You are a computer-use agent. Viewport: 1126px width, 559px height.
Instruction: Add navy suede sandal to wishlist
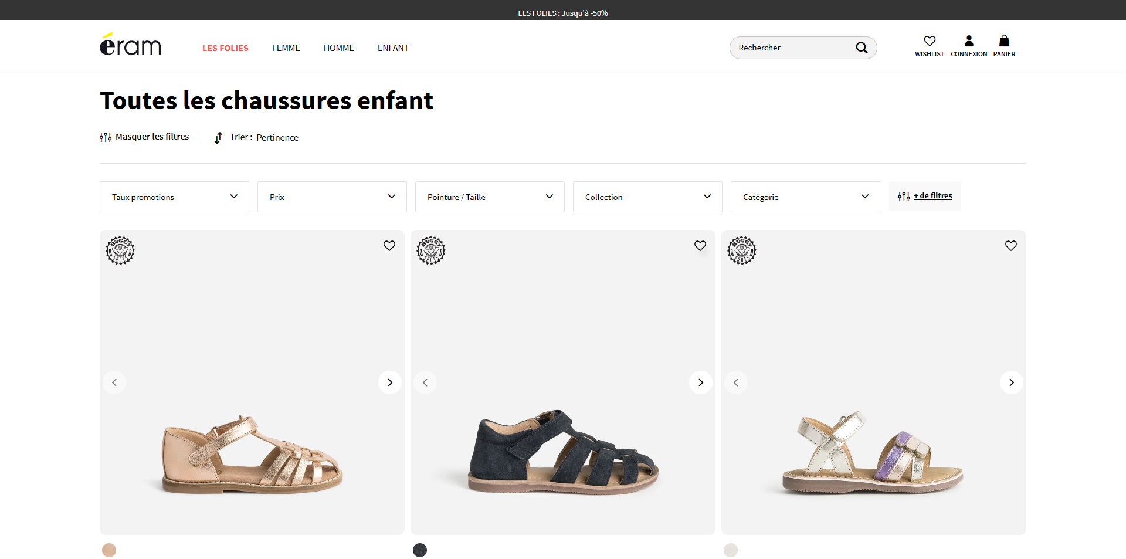(700, 246)
